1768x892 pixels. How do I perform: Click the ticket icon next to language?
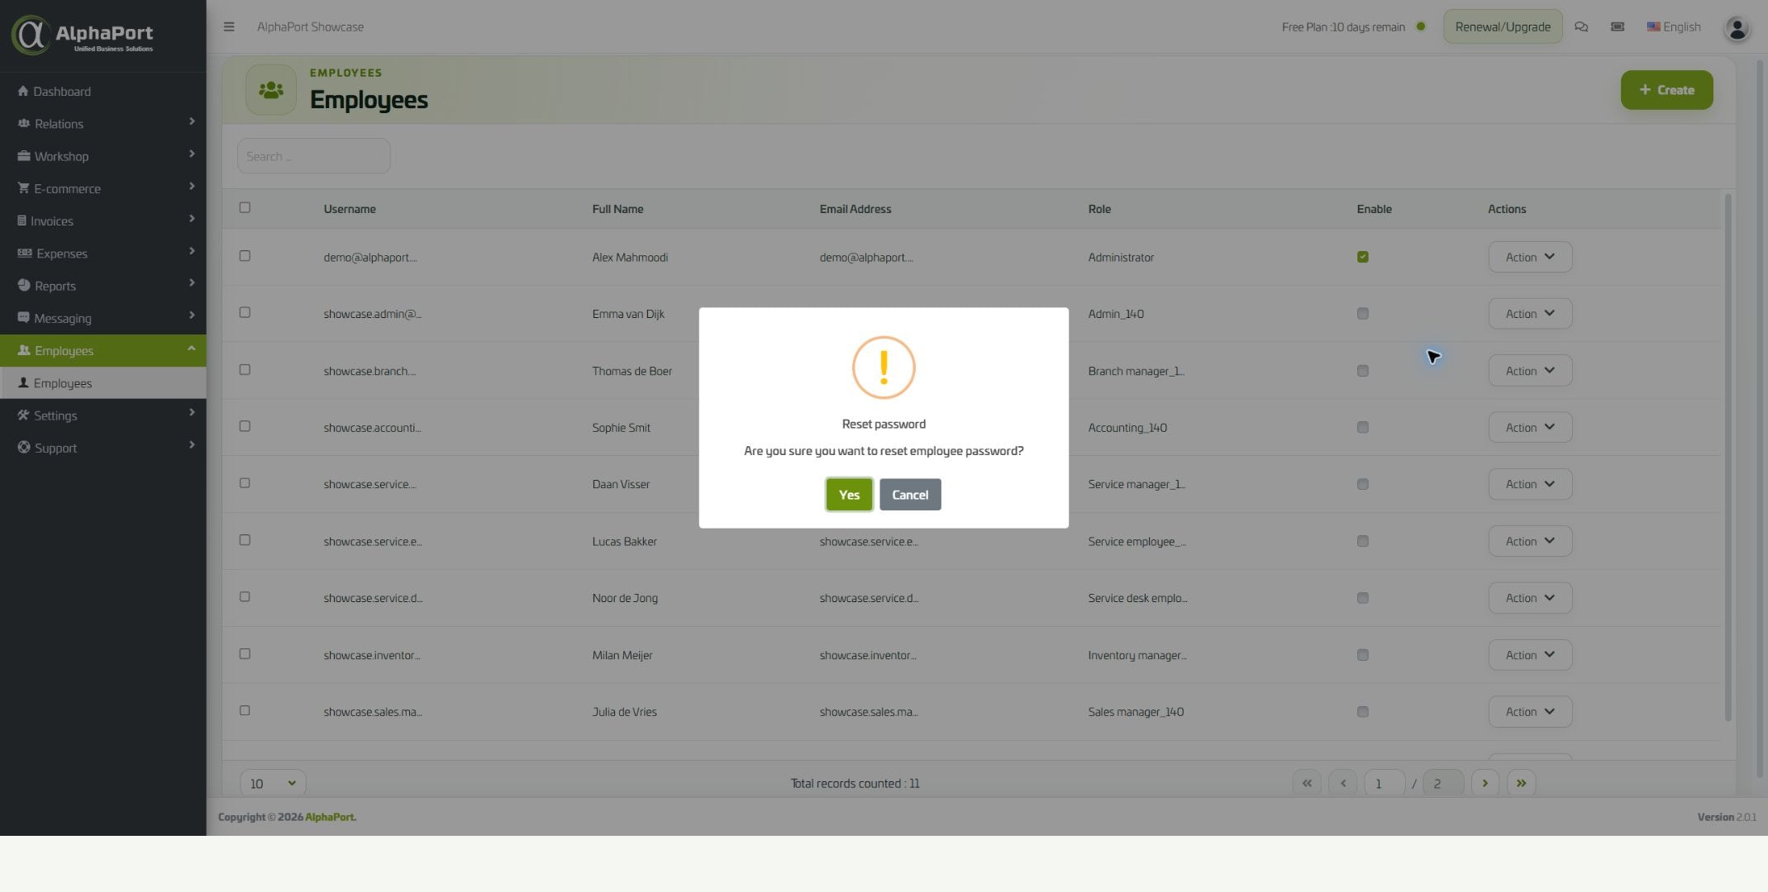(1618, 26)
